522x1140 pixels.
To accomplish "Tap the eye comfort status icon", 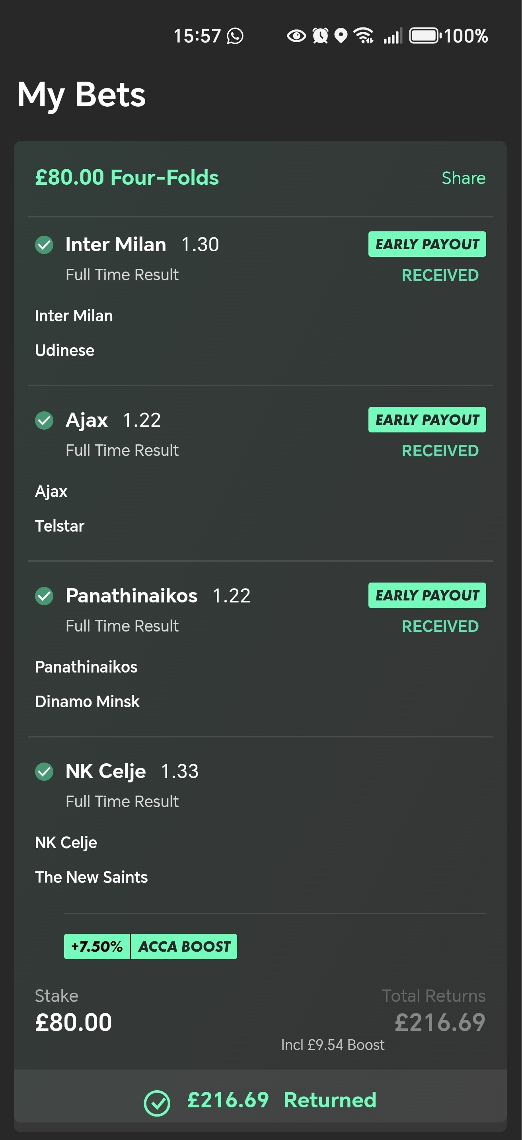I will click(296, 36).
